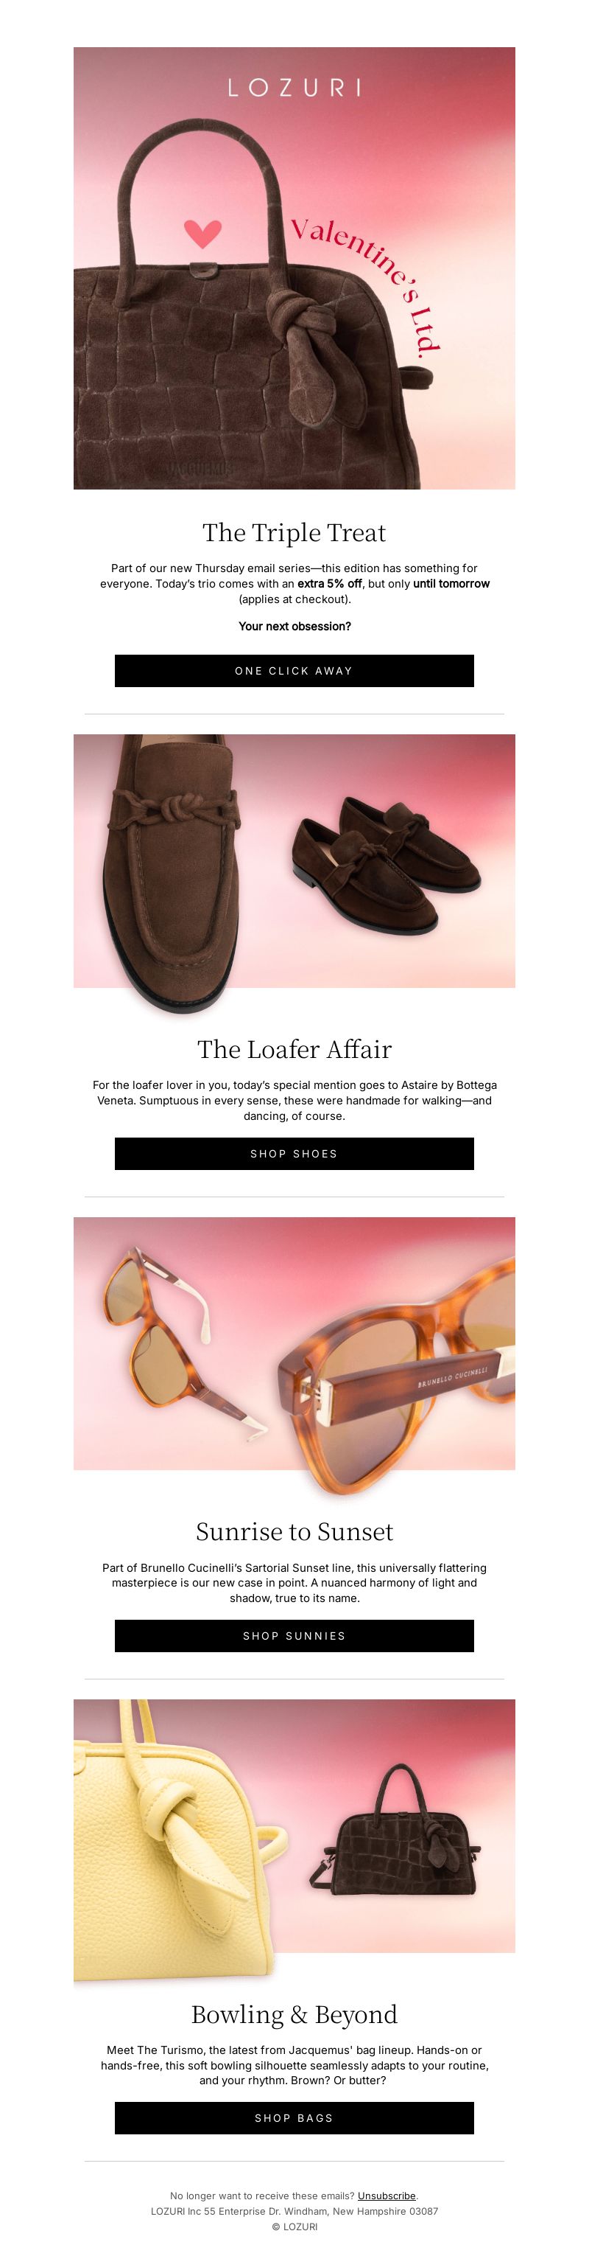Screen dimensions: 589x2256
Task: Click the pink heart icon on bag
Action: (x=202, y=233)
